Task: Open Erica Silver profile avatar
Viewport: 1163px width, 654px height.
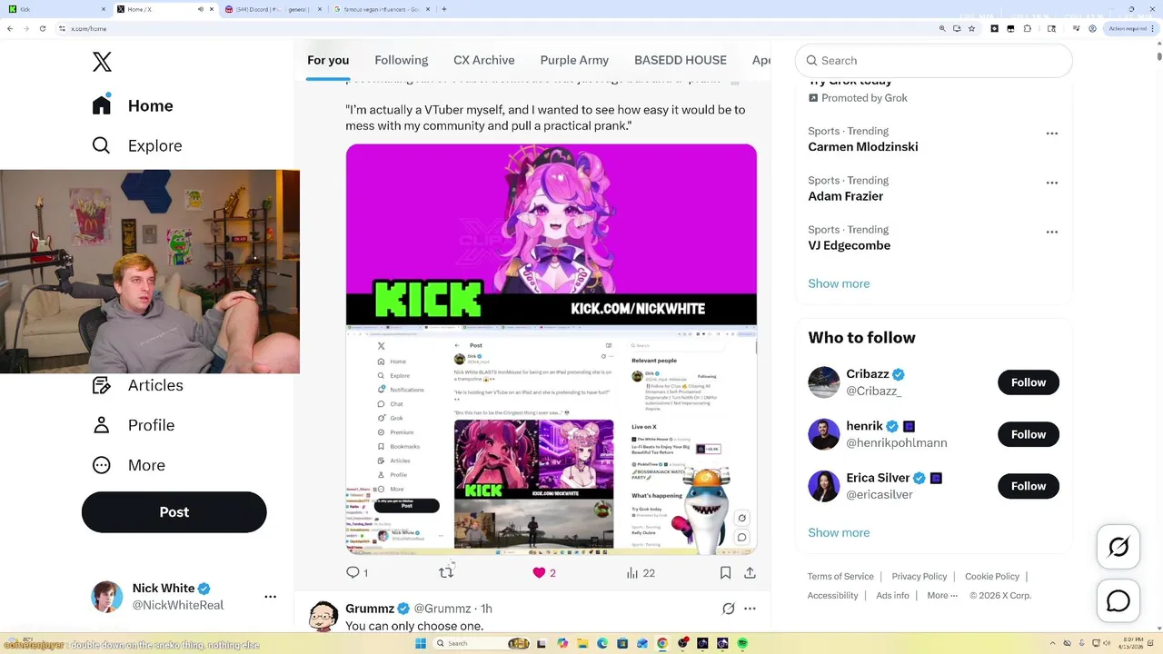Action: point(824,486)
